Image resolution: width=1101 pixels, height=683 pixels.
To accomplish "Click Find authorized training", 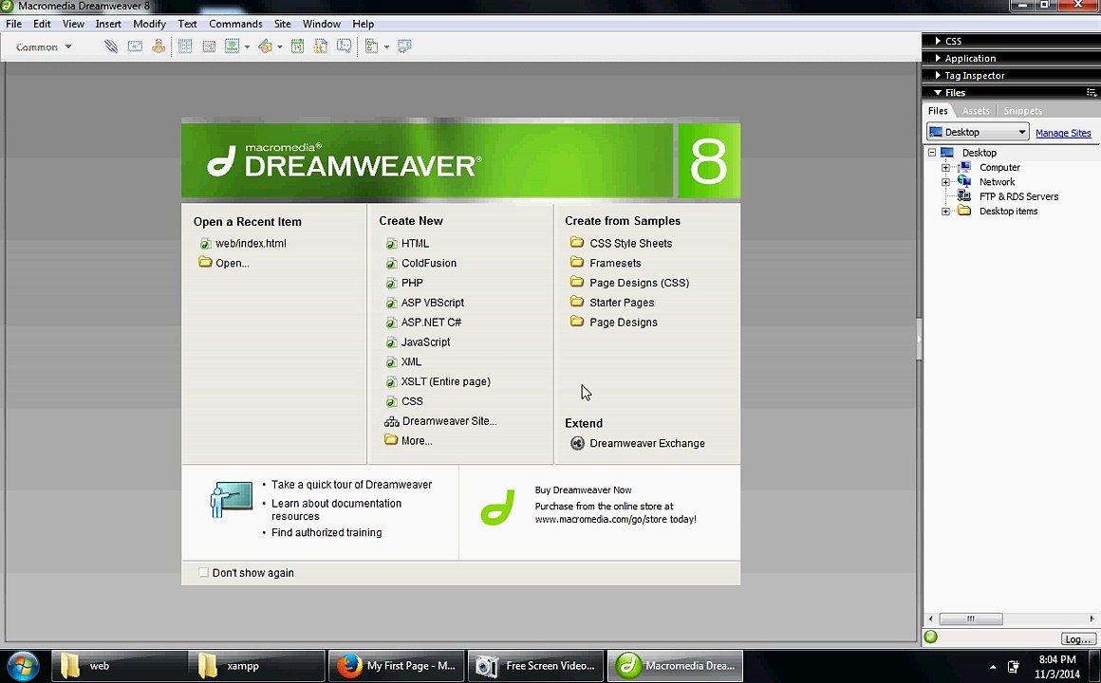I will (x=327, y=532).
